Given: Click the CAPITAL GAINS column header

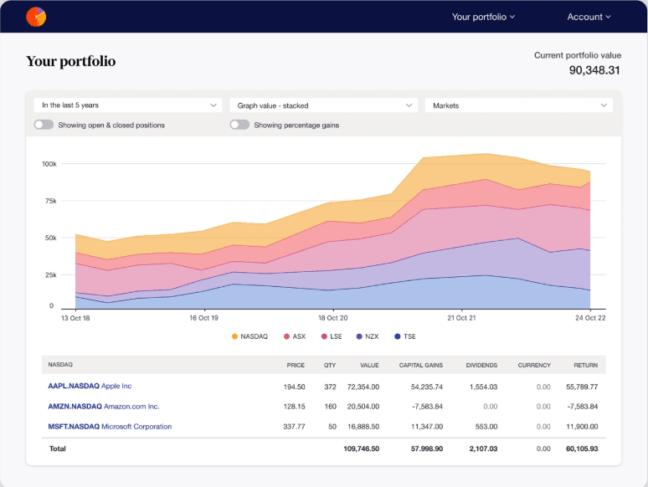Looking at the screenshot, I should (421, 365).
